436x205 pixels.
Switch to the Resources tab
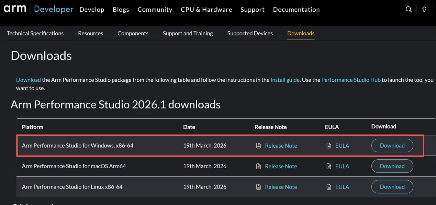tap(90, 33)
